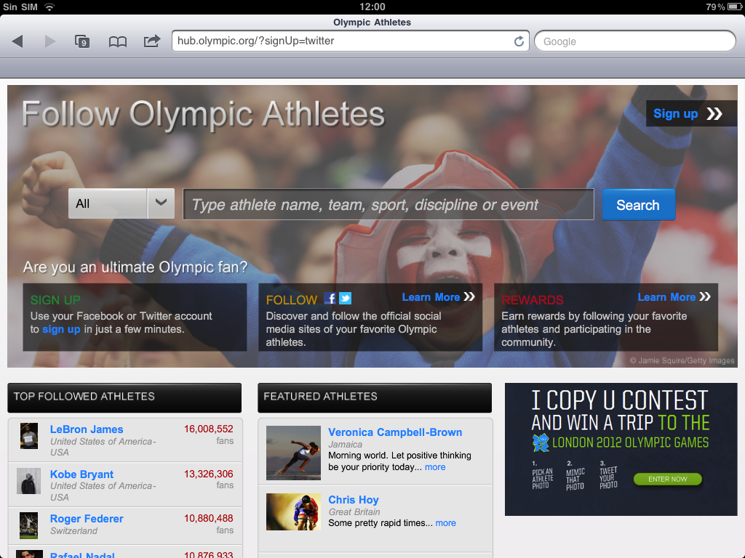The image size is (745, 558).
Task: Open Chris Hoy profile link
Action: [353, 500]
